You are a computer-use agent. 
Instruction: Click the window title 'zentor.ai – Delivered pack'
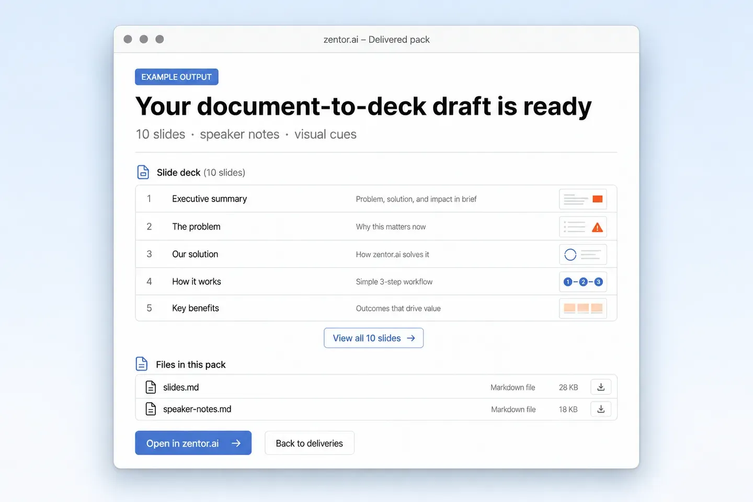pos(376,40)
